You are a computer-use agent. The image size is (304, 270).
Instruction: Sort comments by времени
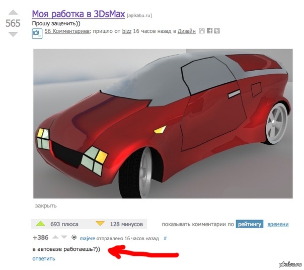[278, 224]
